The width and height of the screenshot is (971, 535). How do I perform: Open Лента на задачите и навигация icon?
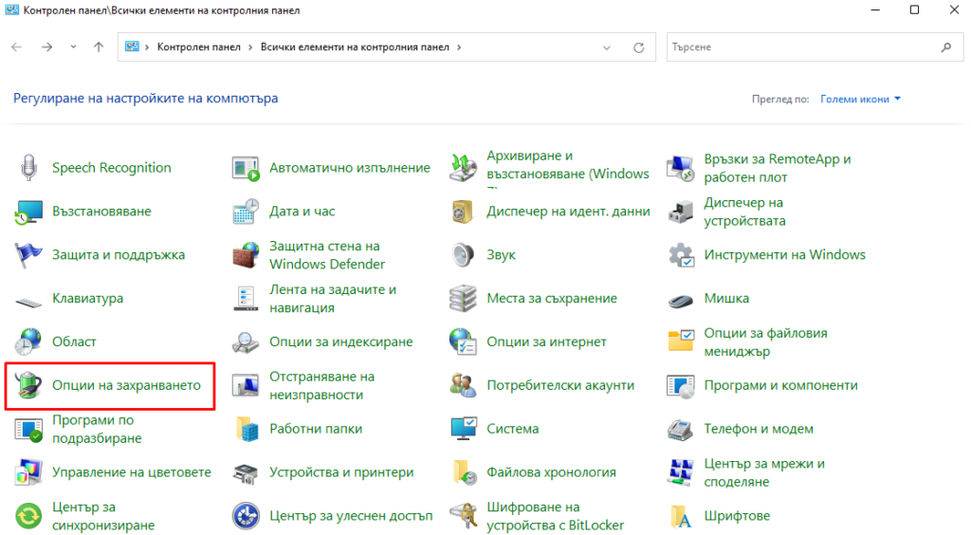[246, 299]
